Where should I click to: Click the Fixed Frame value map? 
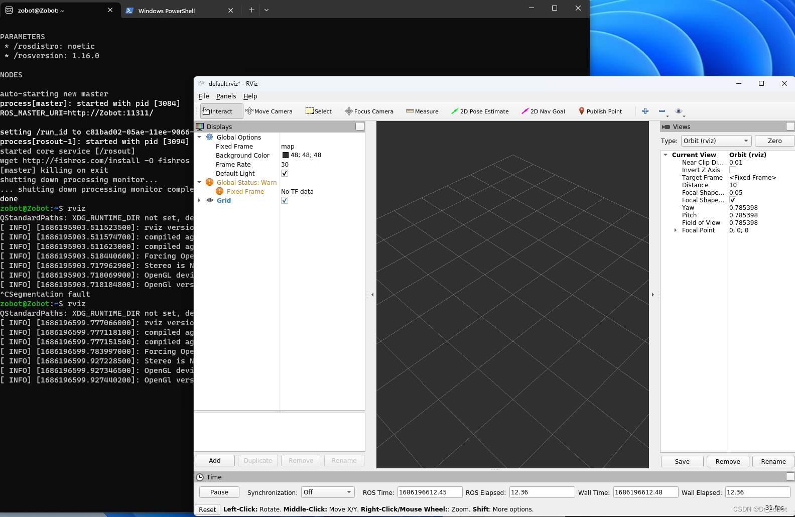point(288,147)
